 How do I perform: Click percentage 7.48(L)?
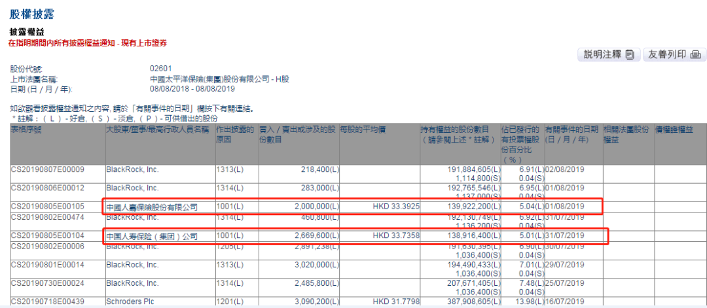pyautogui.click(x=532, y=283)
